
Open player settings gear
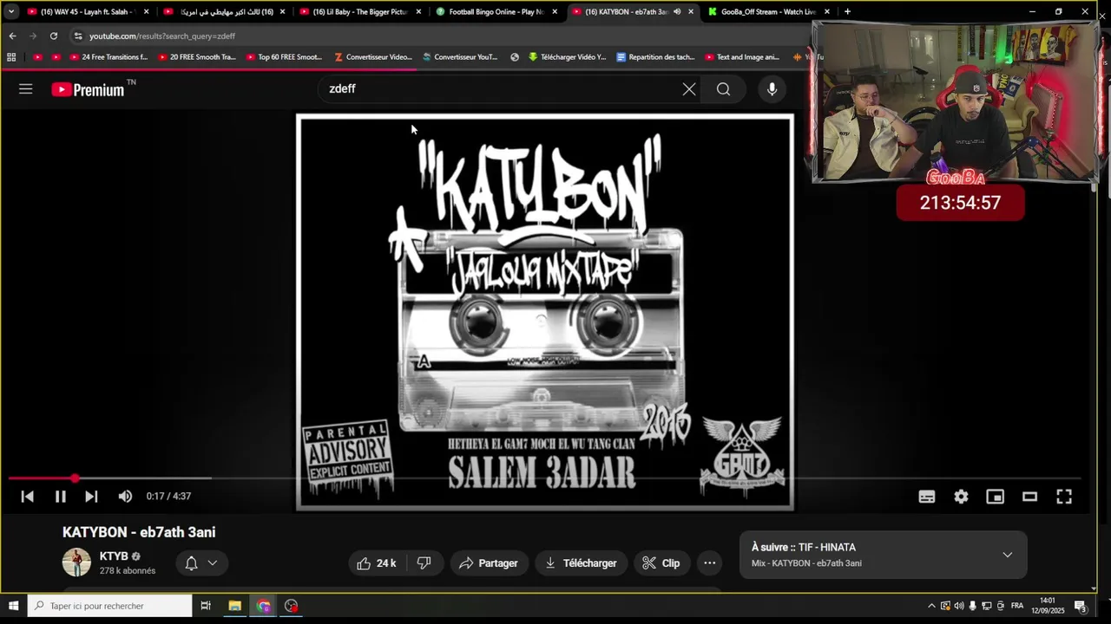(961, 497)
